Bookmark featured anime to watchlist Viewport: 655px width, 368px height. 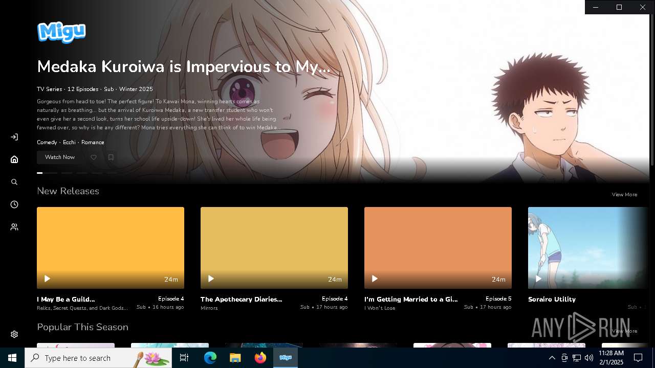pyautogui.click(x=111, y=157)
